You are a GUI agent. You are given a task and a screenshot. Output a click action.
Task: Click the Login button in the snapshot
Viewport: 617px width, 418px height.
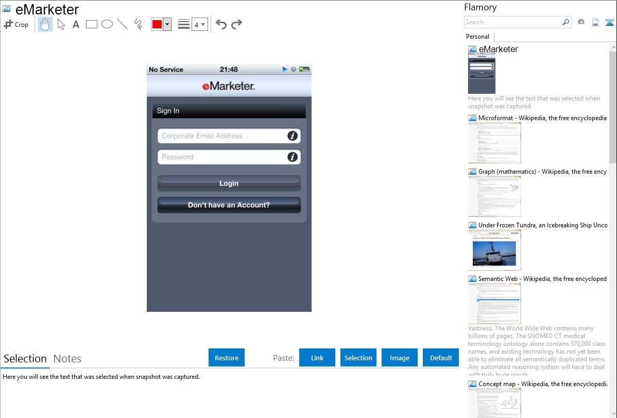click(x=229, y=183)
